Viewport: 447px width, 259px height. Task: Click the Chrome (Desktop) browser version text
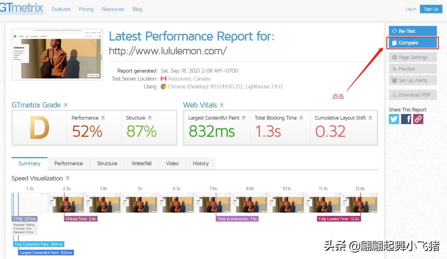tap(225, 87)
